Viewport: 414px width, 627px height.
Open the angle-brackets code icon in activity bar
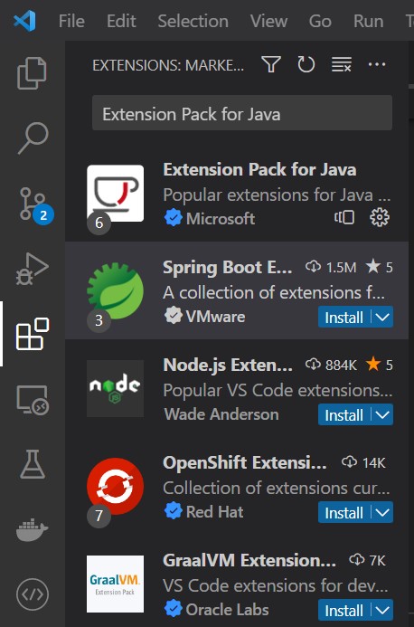pyautogui.click(x=33, y=594)
